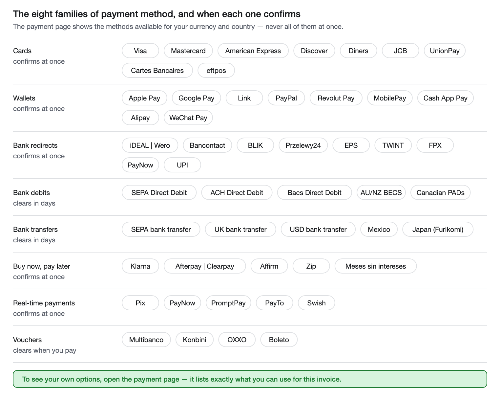This screenshot has height=398, width=500.
Task: Click the 'Buy now, pay later' label
Action: (42, 266)
